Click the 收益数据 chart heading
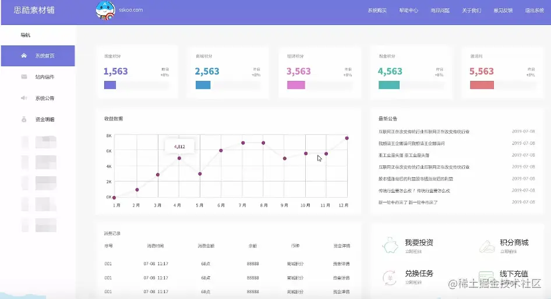 [x=114, y=119]
